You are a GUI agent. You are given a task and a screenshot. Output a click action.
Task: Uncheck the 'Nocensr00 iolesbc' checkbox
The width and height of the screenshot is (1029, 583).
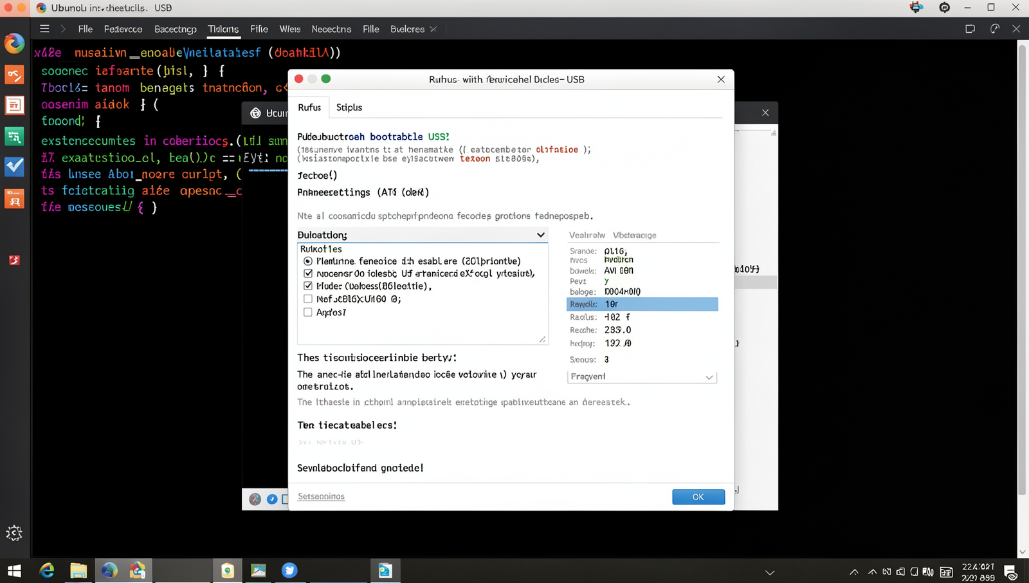[x=308, y=273]
